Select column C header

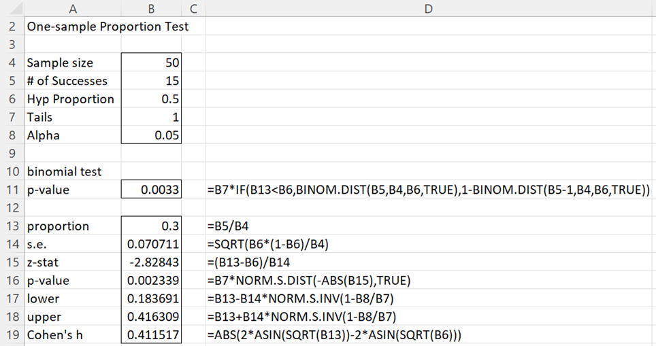click(193, 8)
